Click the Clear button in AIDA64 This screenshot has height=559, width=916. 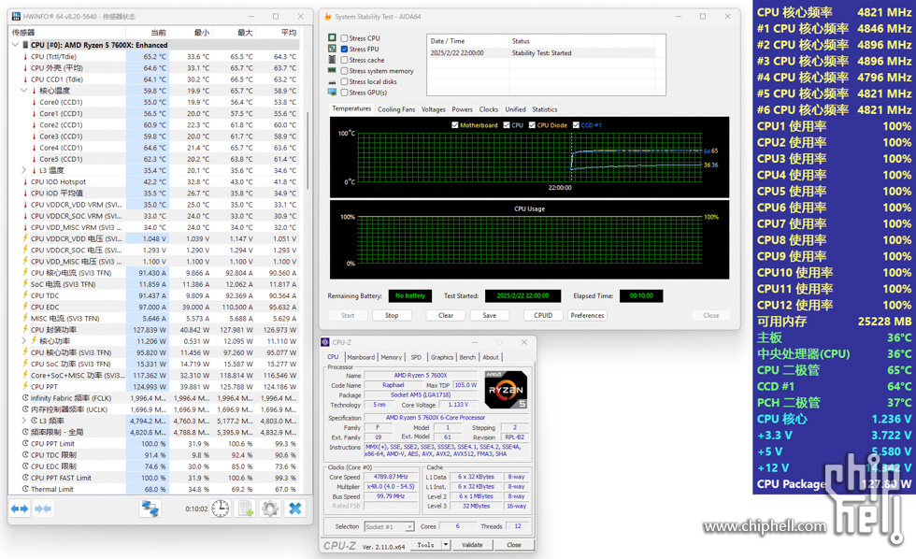click(446, 315)
